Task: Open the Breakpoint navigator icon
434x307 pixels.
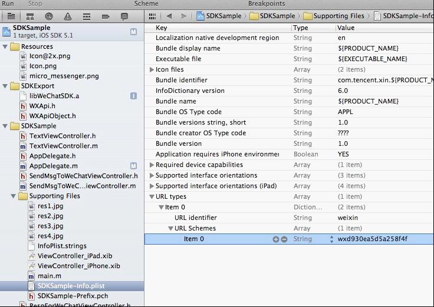Action: [x=105, y=16]
